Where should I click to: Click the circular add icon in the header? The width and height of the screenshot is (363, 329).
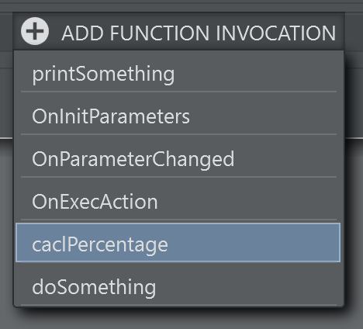tap(35, 31)
